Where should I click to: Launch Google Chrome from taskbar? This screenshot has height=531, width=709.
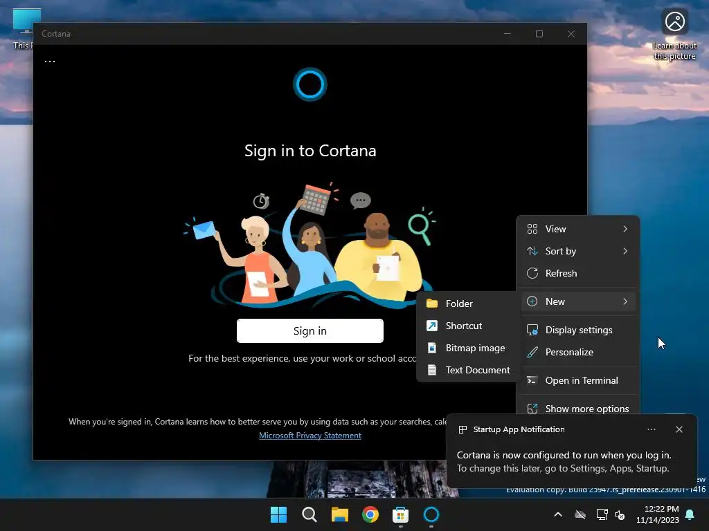point(370,514)
